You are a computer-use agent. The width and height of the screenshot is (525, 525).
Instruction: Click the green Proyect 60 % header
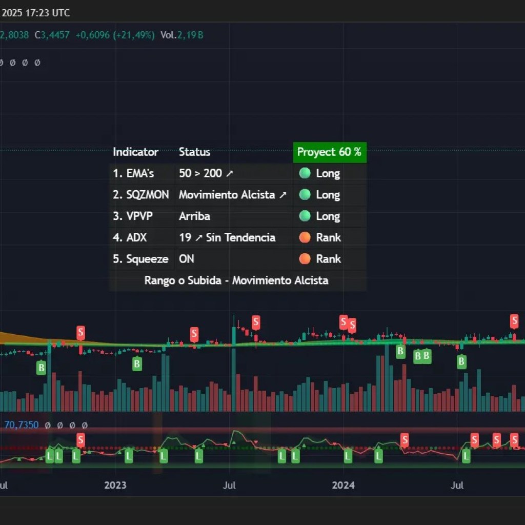330,152
